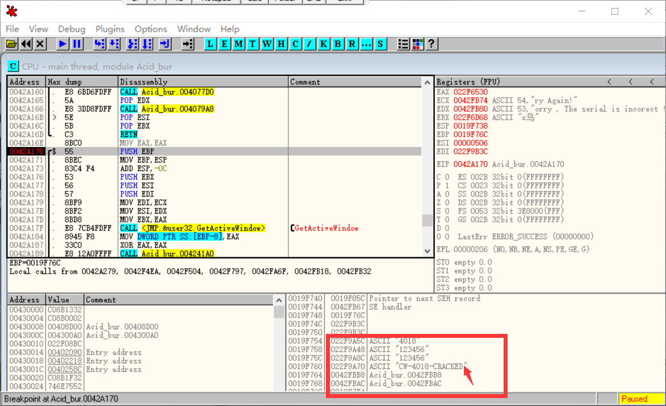
Task: Toggle the Z flag value
Action: [447, 202]
